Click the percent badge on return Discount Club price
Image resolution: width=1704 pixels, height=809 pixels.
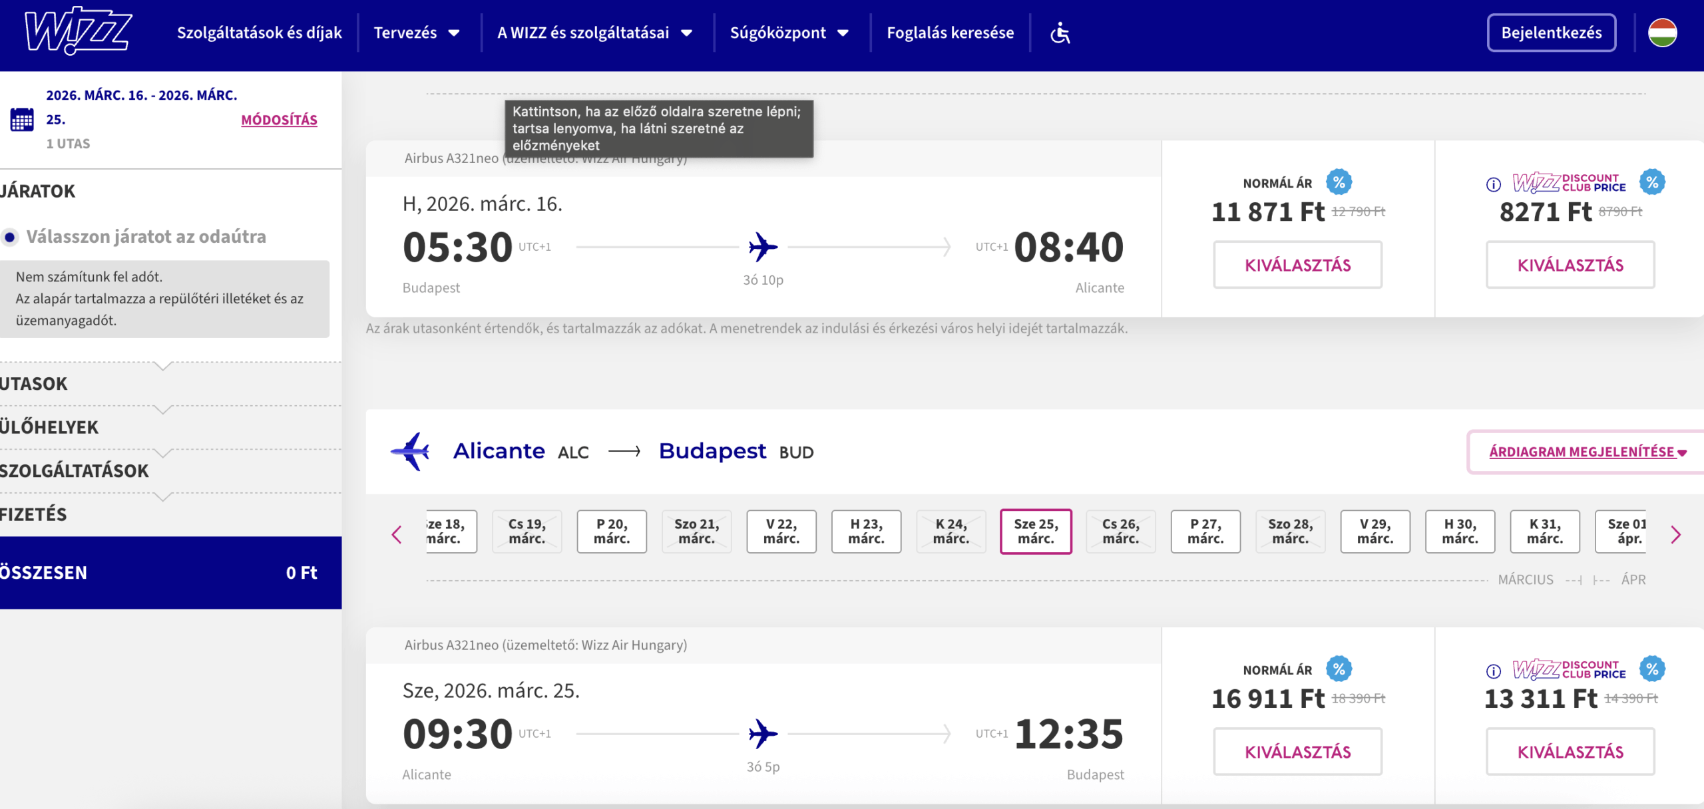tap(1652, 669)
